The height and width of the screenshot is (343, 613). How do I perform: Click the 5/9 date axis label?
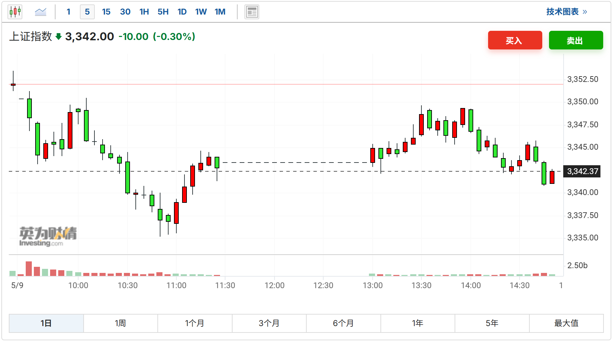(17, 285)
